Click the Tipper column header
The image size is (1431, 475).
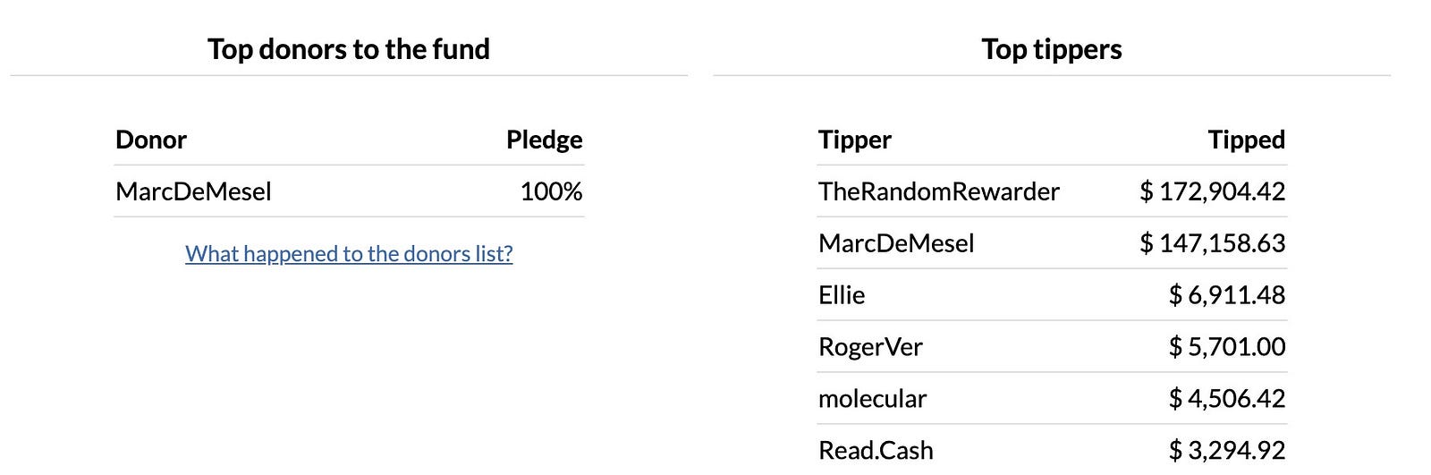coord(855,140)
